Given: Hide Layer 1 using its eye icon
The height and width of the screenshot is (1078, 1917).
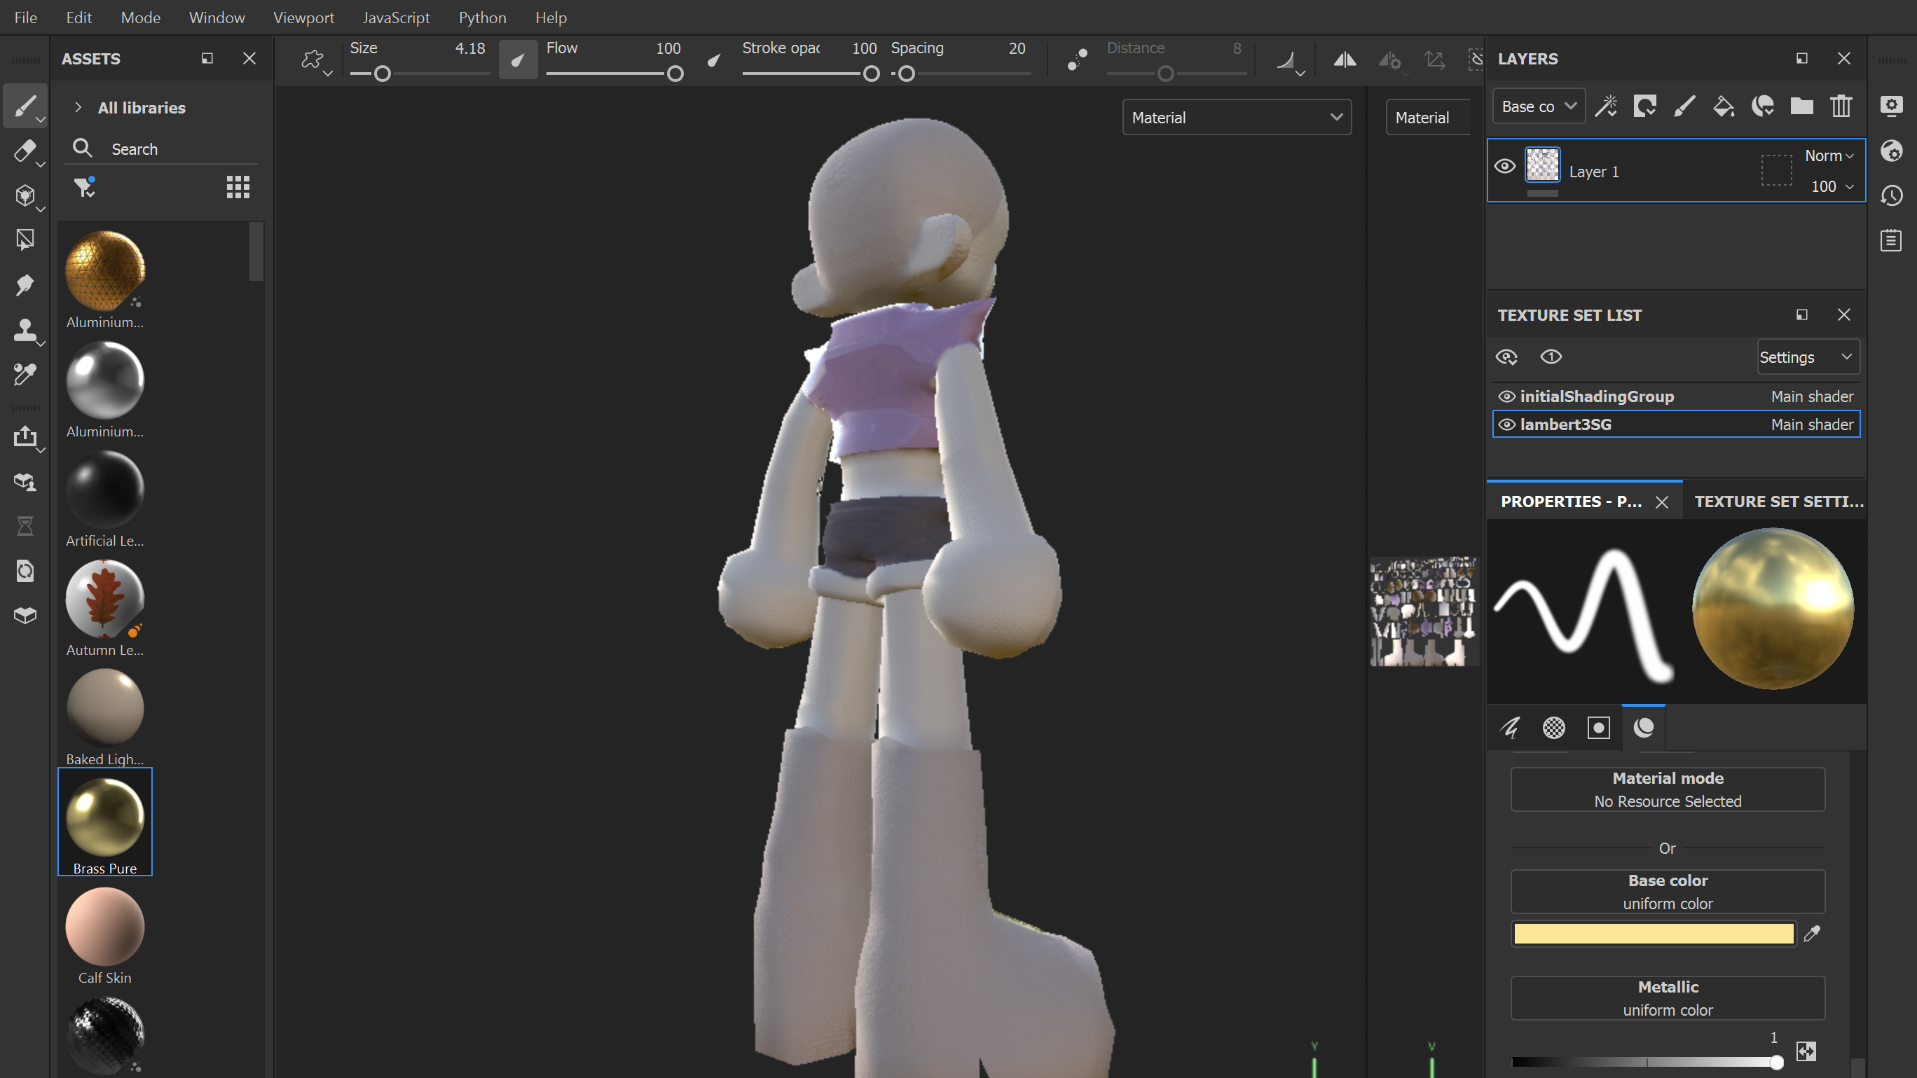Looking at the screenshot, I should pyautogui.click(x=1504, y=166).
